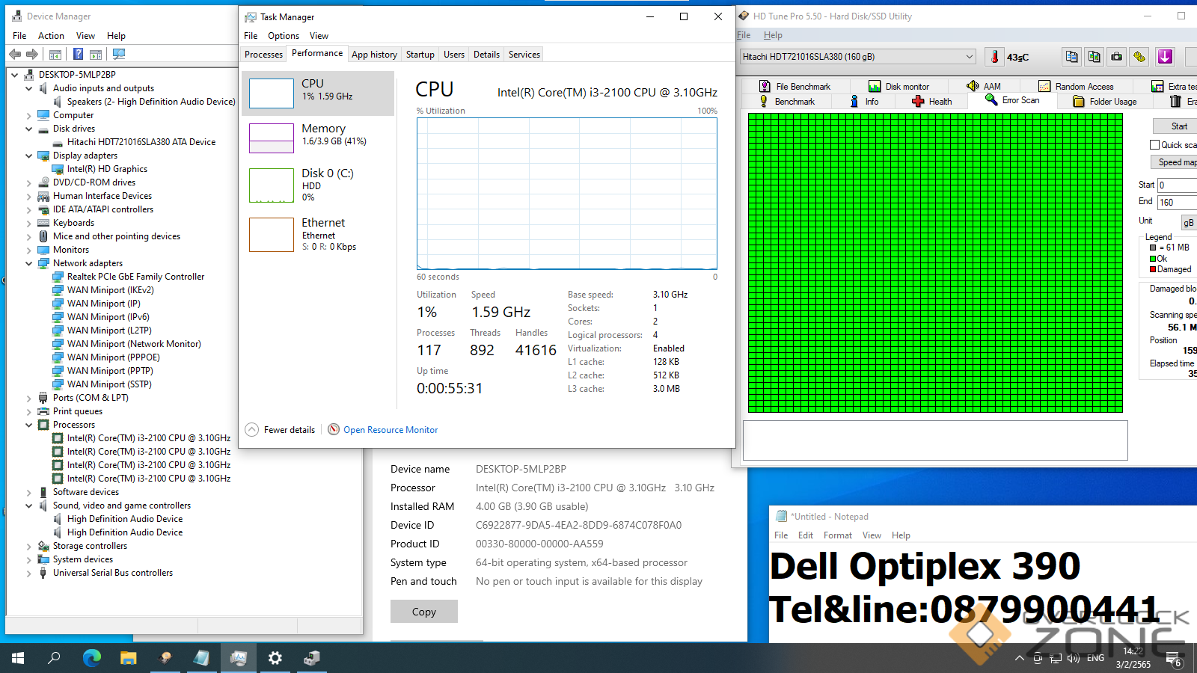
Task: Open the Benchmark tab in HD Tune
Action: pos(787,102)
